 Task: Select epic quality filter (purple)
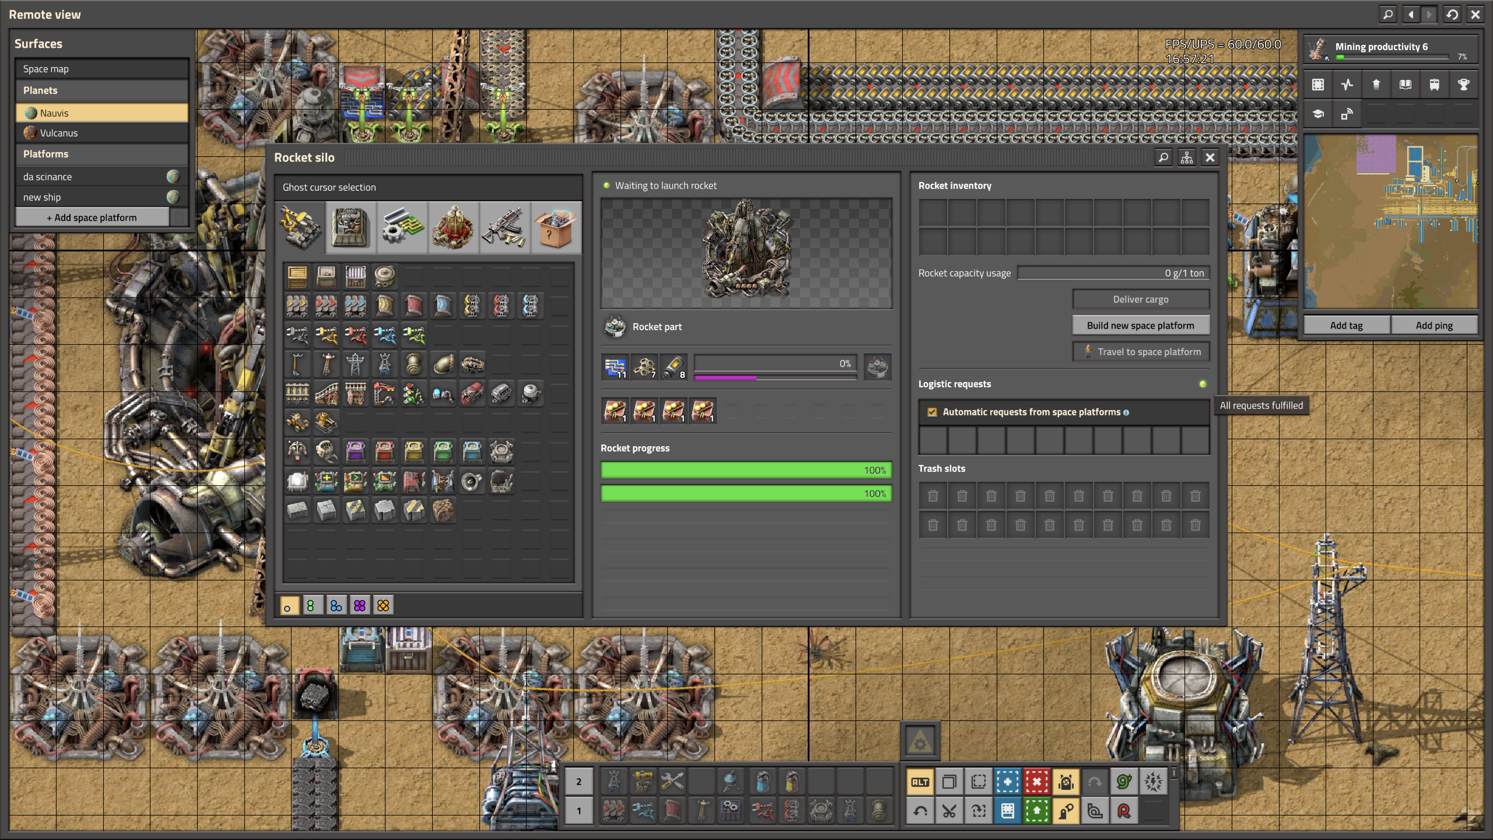359,606
